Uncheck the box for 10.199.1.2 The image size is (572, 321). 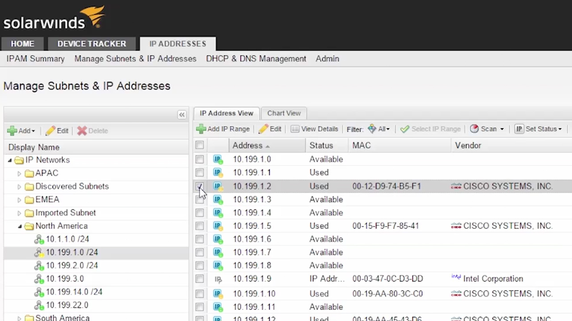200,186
